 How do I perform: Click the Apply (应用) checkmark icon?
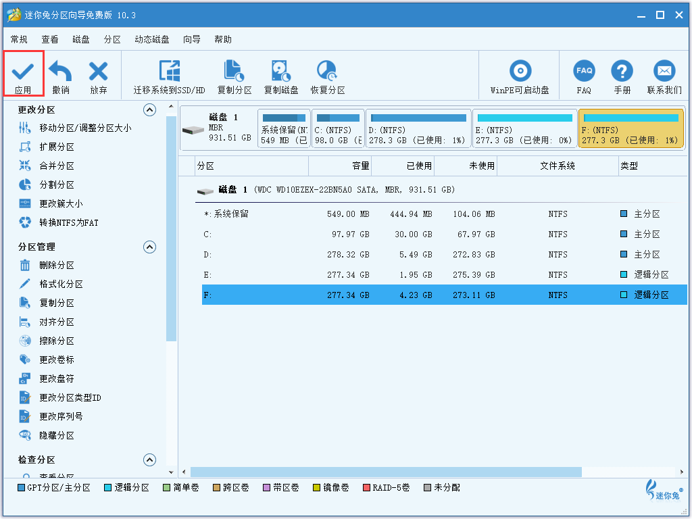[23, 70]
